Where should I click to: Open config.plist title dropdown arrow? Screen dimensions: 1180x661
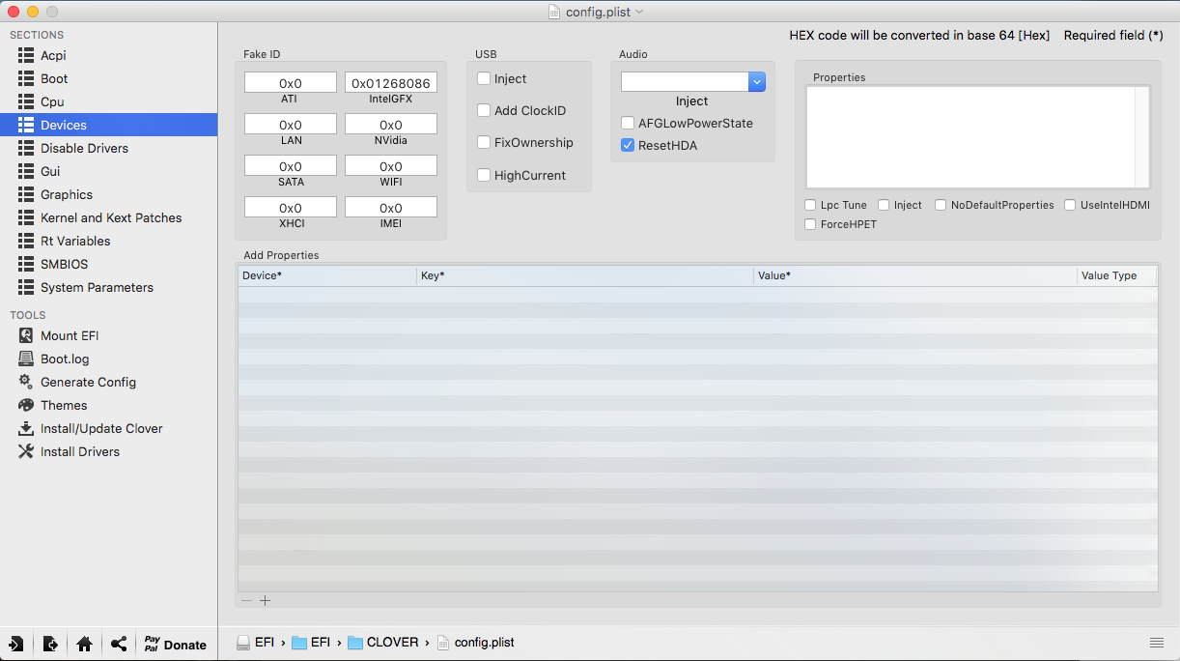pyautogui.click(x=640, y=12)
